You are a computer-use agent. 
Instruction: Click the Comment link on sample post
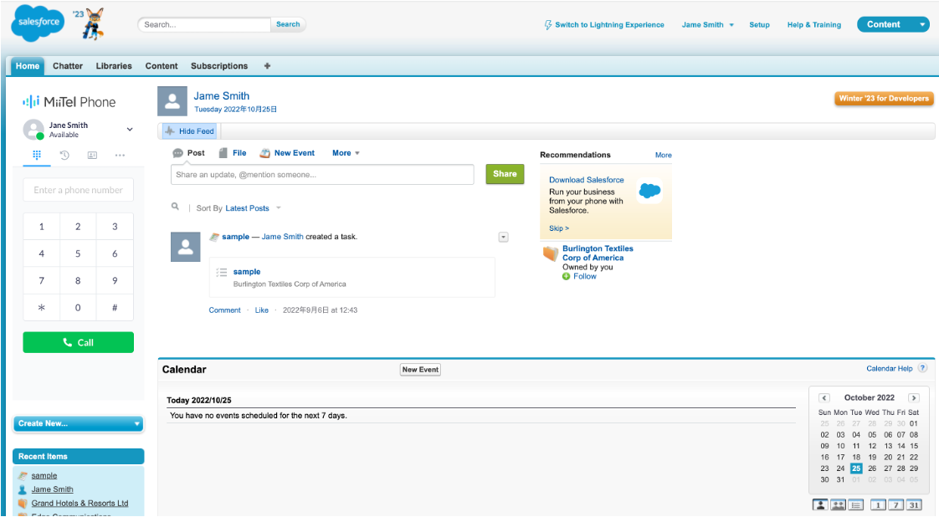(x=224, y=310)
